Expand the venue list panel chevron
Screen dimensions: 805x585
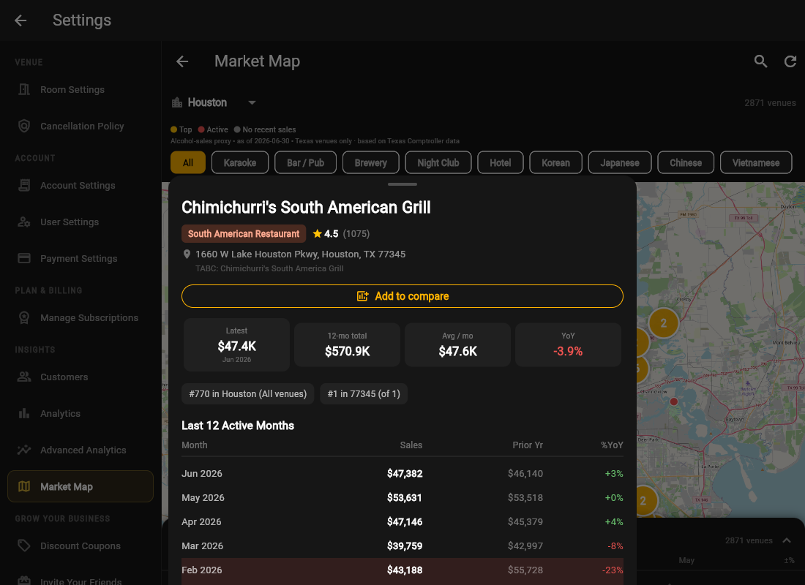click(x=787, y=540)
